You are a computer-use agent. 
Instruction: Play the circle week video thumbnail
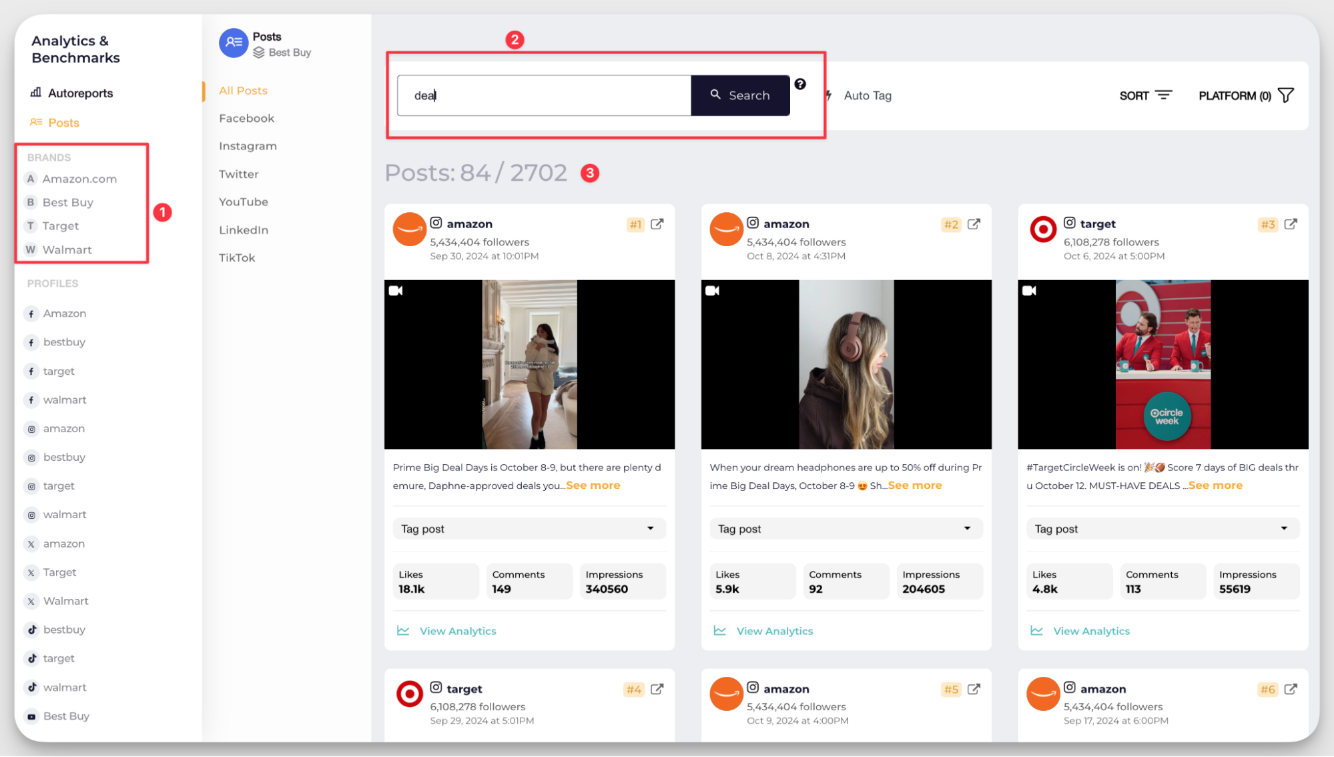point(1162,364)
